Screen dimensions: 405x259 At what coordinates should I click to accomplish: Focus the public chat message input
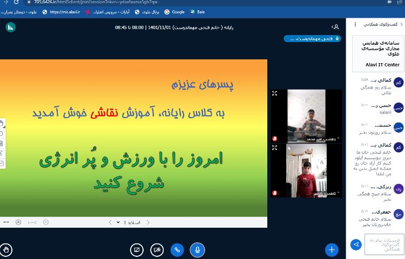384,244
